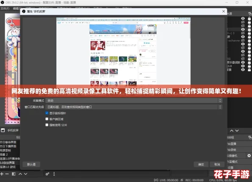The image size is (252, 182).
Task: Open scene filters icon in scenes toolbar
Action: pyautogui.click(x=14, y=174)
